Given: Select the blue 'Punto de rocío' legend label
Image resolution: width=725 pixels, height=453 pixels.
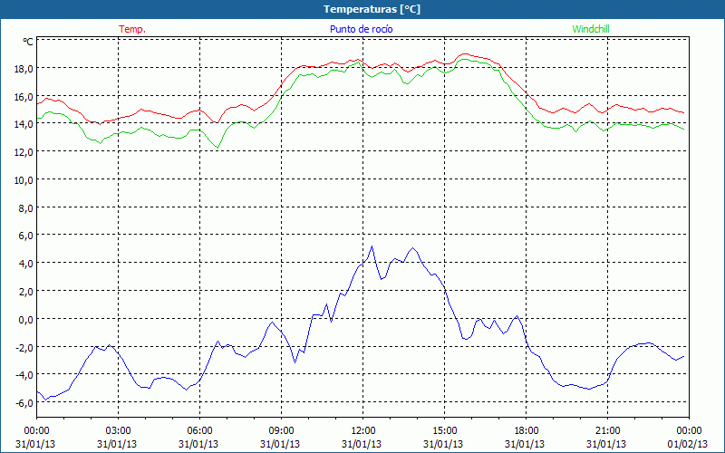Looking at the screenshot, I should pyautogui.click(x=361, y=29).
